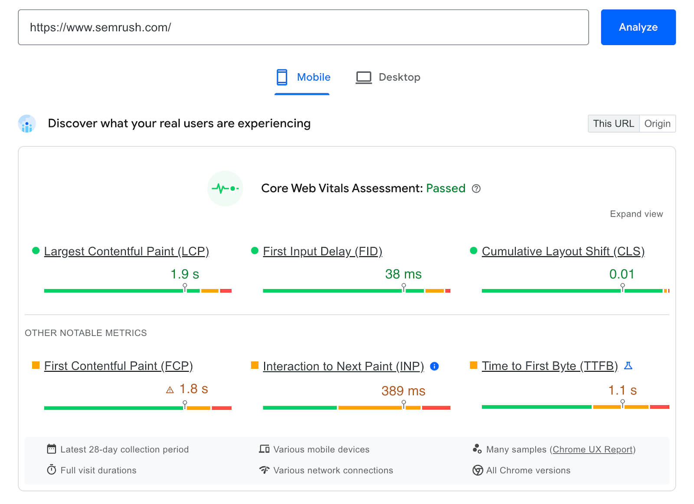Click the Largest Contentful Paint link

126,251
